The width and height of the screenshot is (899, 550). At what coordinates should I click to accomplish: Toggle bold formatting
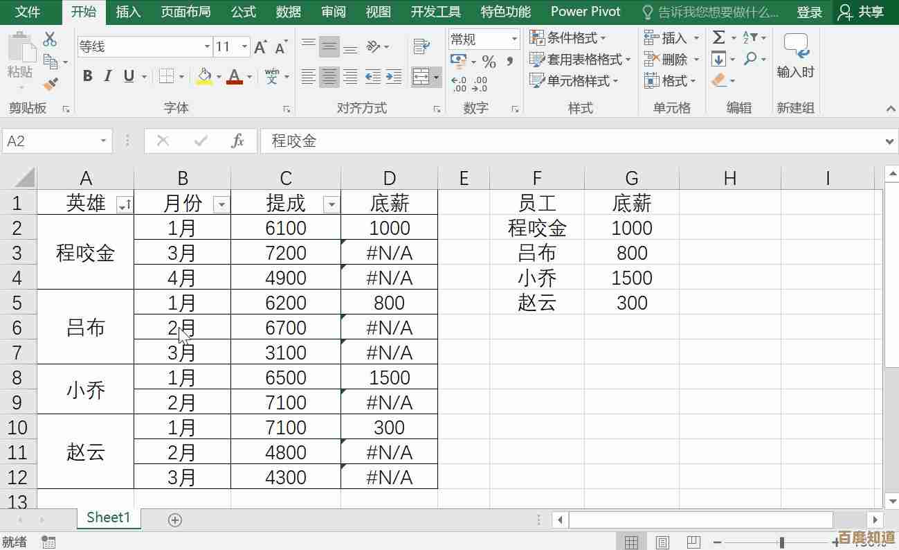click(87, 76)
